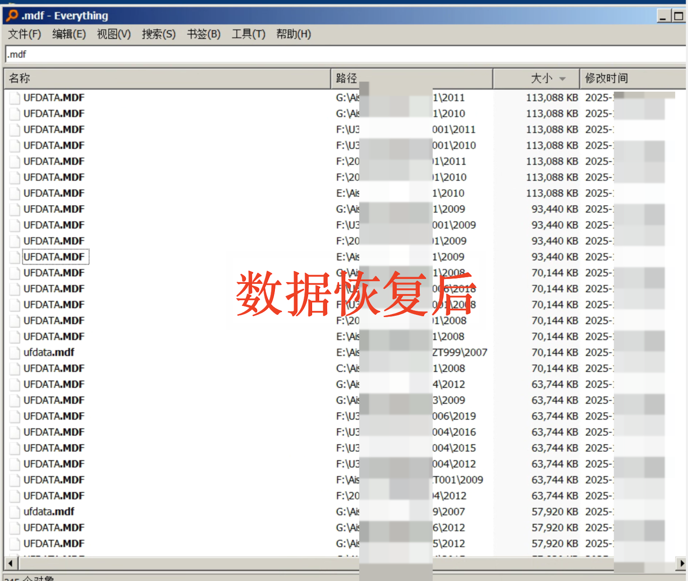Viewport: 688px width, 581px height.
Task: Select file icon of the C: drive row
Action: pos(15,368)
